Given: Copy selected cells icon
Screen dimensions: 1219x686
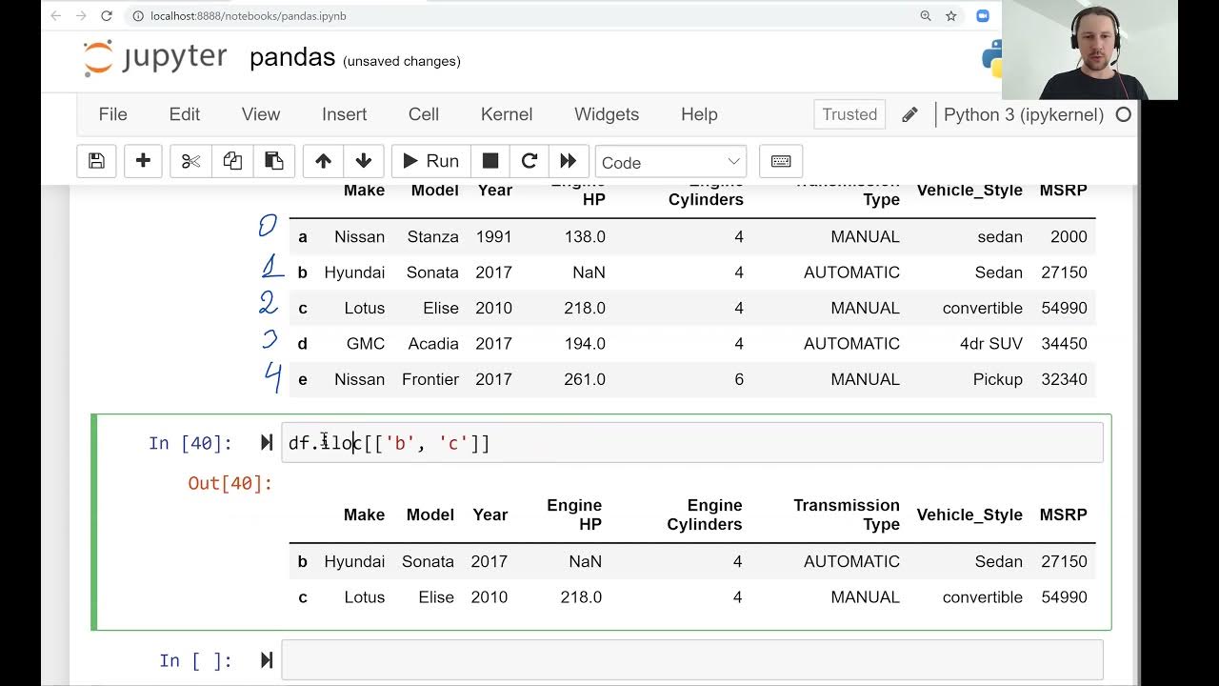Looking at the screenshot, I should tap(232, 161).
